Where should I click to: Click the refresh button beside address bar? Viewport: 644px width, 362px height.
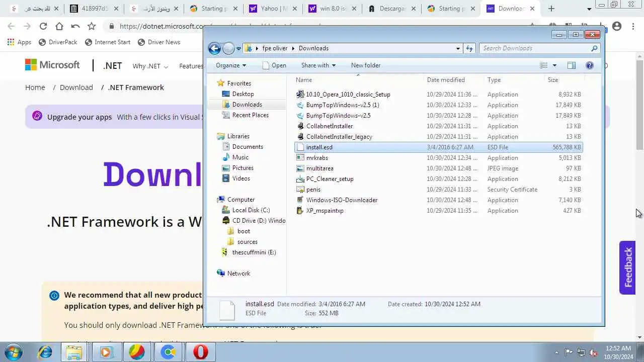coord(469,48)
